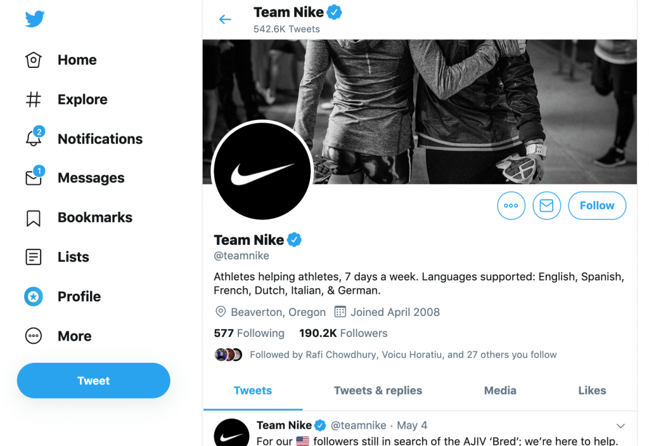
Task: Open the Explore hashtag icon
Action: pos(34,100)
